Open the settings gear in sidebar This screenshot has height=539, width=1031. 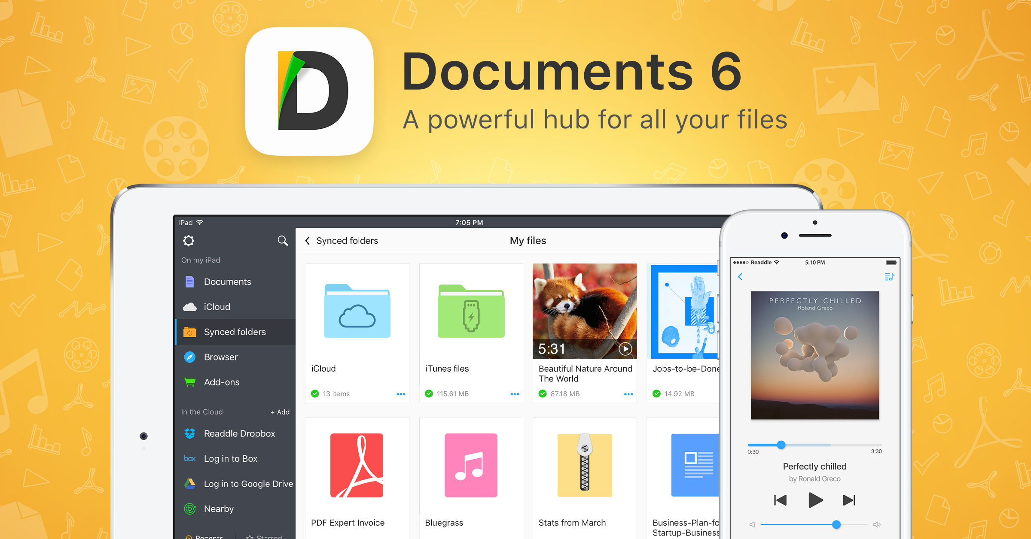pyautogui.click(x=189, y=241)
